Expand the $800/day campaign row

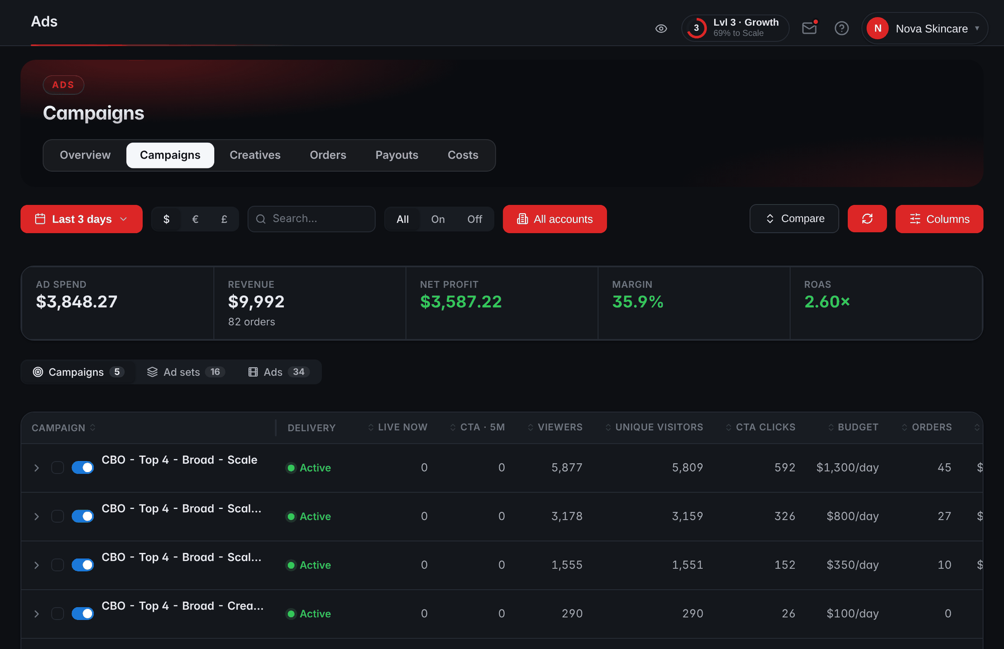[x=37, y=517]
